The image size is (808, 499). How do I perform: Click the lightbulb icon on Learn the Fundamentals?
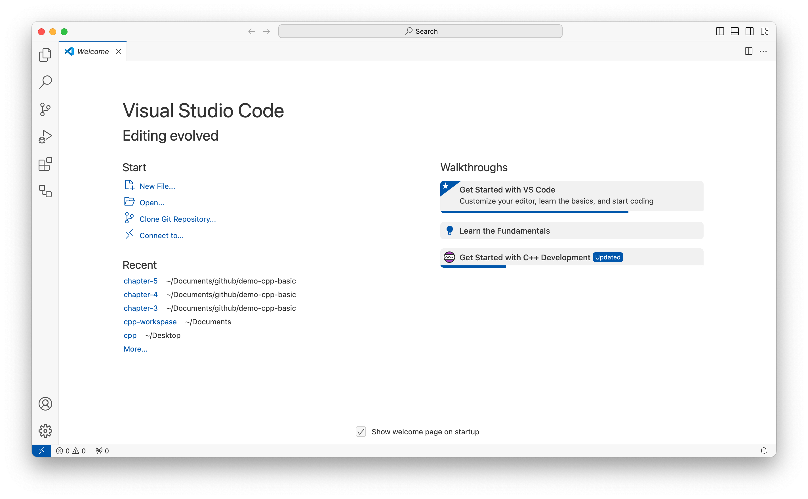449,230
